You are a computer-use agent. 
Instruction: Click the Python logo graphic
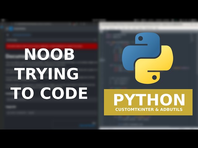(148, 58)
